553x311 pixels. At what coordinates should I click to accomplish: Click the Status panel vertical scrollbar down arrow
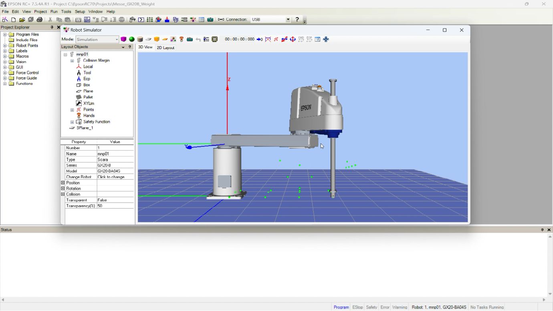click(x=550, y=294)
